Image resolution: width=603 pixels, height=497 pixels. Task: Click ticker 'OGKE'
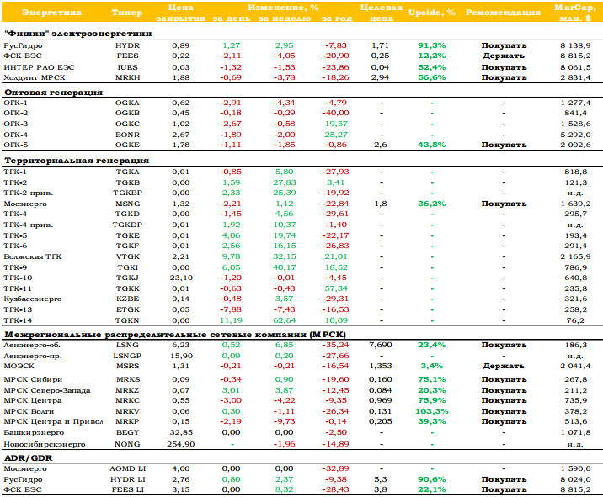click(x=127, y=145)
